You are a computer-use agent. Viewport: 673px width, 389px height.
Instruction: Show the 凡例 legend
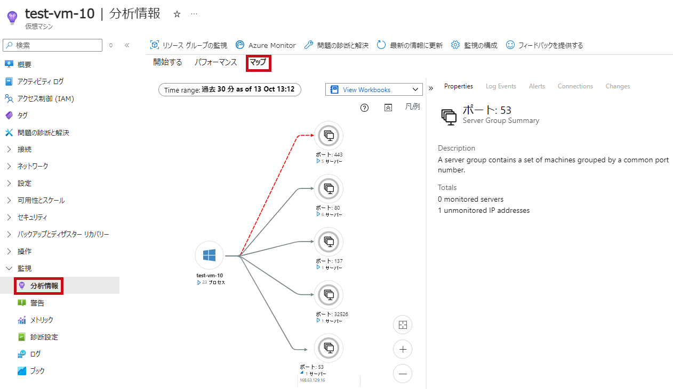(412, 107)
